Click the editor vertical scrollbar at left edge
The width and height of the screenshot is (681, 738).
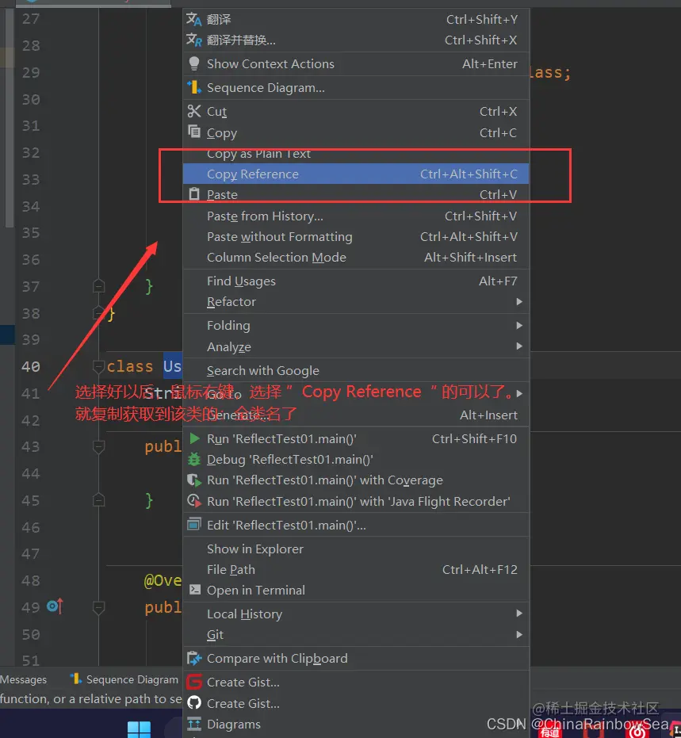pyautogui.click(x=9, y=117)
